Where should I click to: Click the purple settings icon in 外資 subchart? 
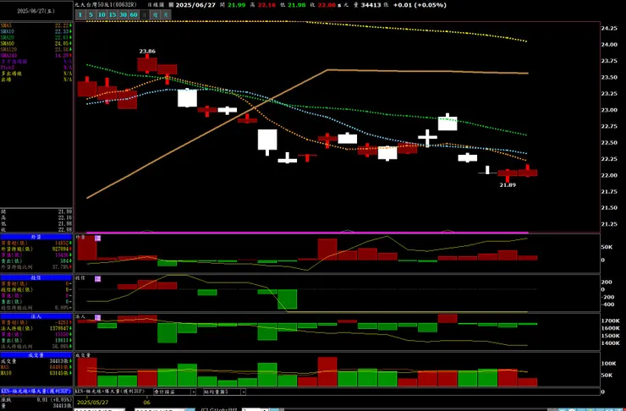coord(98,238)
